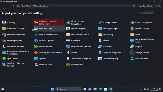Click Control Panel in the breadcrumb path
This screenshot has width=163, height=92.
click(26, 6)
